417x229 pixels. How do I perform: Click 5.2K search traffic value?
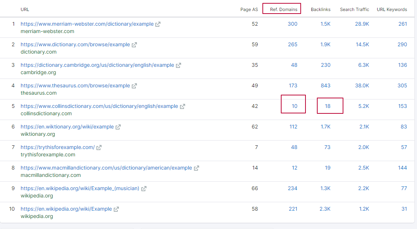tap(364, 106)
